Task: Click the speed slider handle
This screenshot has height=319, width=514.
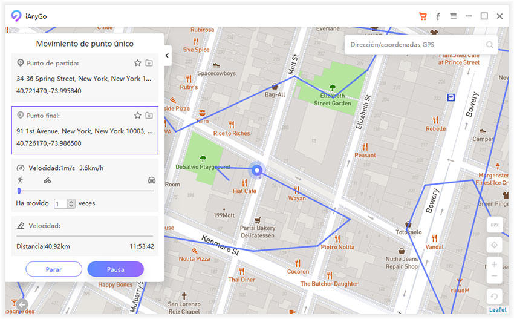Action: click(x=19, y=191)
